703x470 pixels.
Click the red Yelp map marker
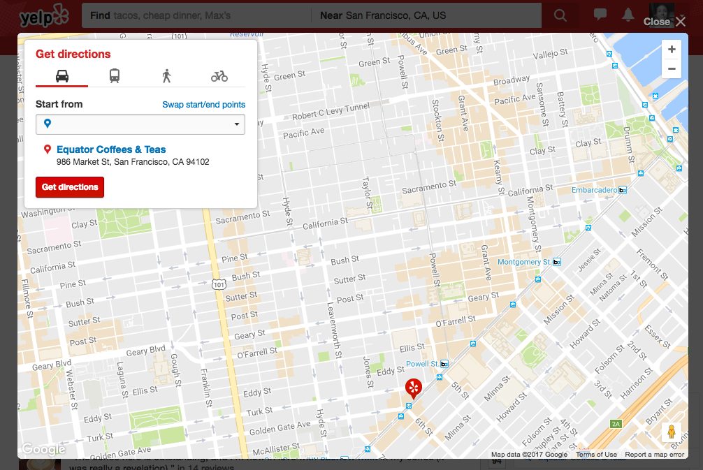414,388
